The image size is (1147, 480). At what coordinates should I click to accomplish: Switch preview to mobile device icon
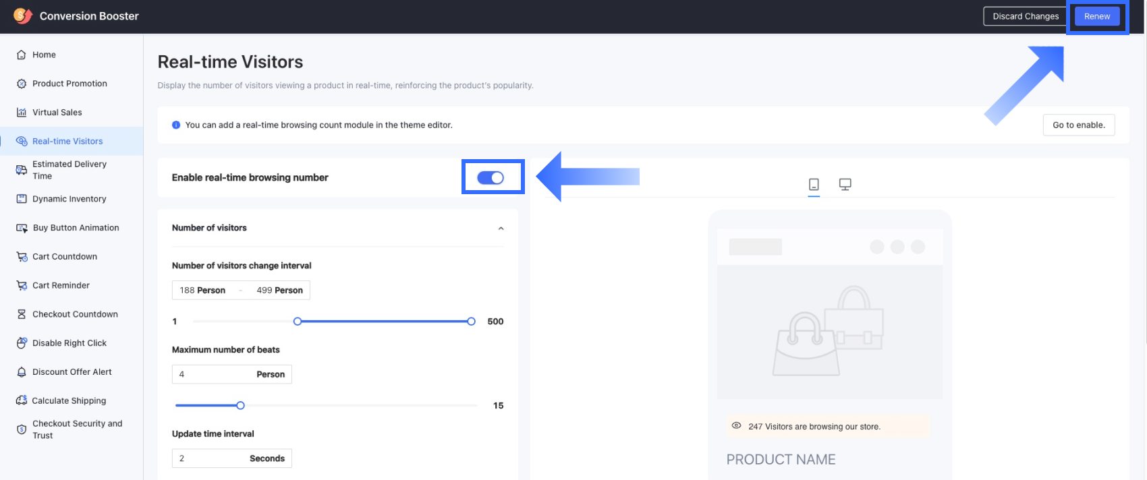[x=814, y=184]
